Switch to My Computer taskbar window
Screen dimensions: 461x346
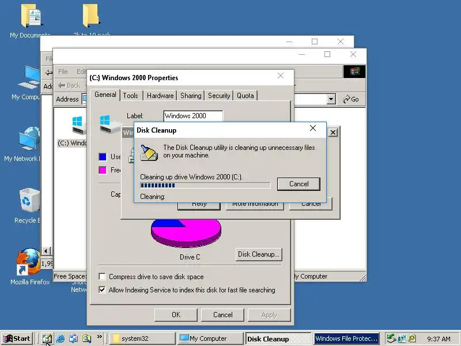210,339
